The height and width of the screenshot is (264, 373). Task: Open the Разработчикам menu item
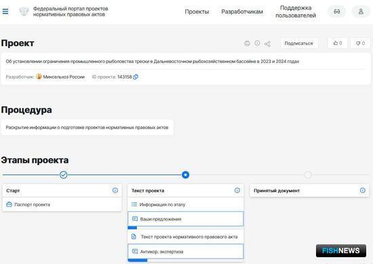(242, 12)
